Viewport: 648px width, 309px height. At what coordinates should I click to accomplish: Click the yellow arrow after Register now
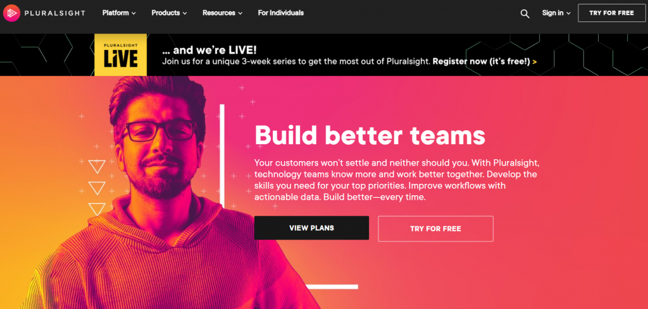click(535, 62)
